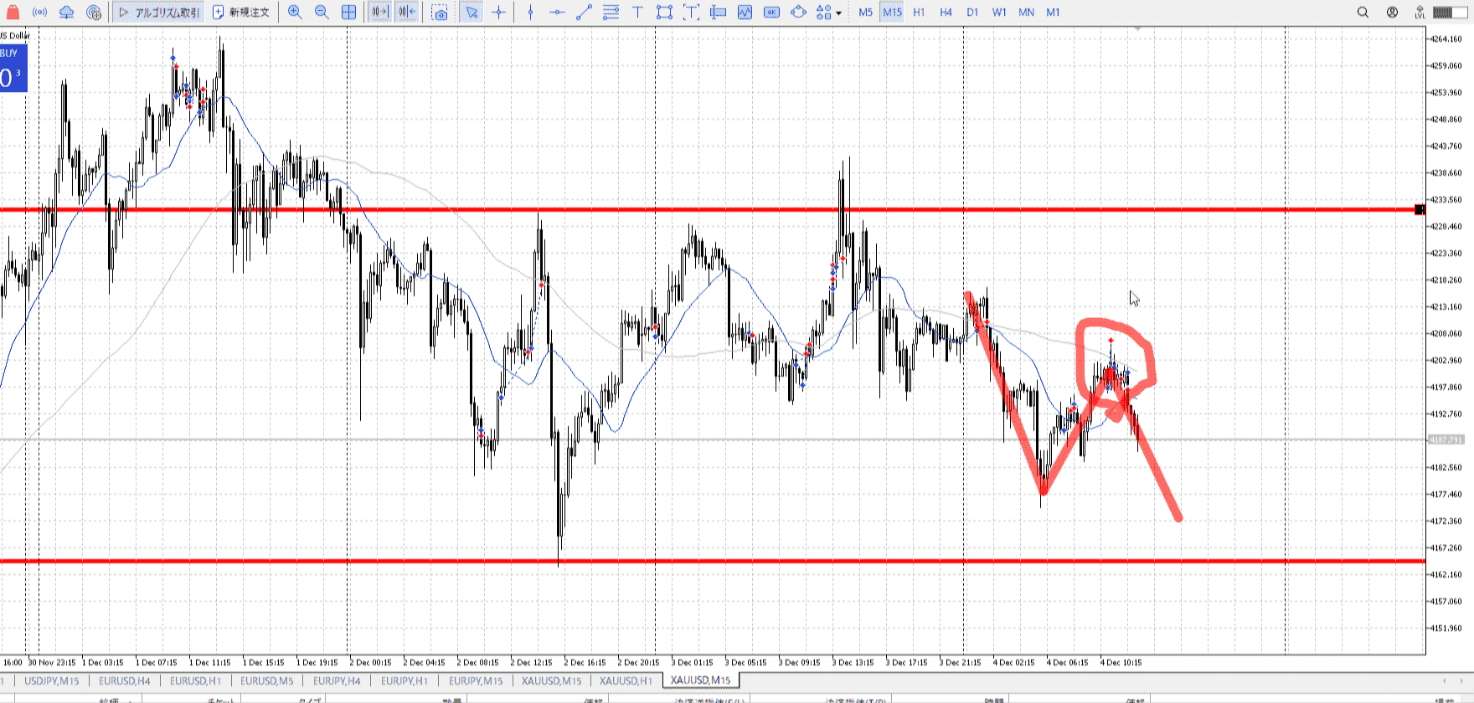This screenshot has height=703, width=1474.
Task: Select the crosshair tool
Action: click(499, 13)
